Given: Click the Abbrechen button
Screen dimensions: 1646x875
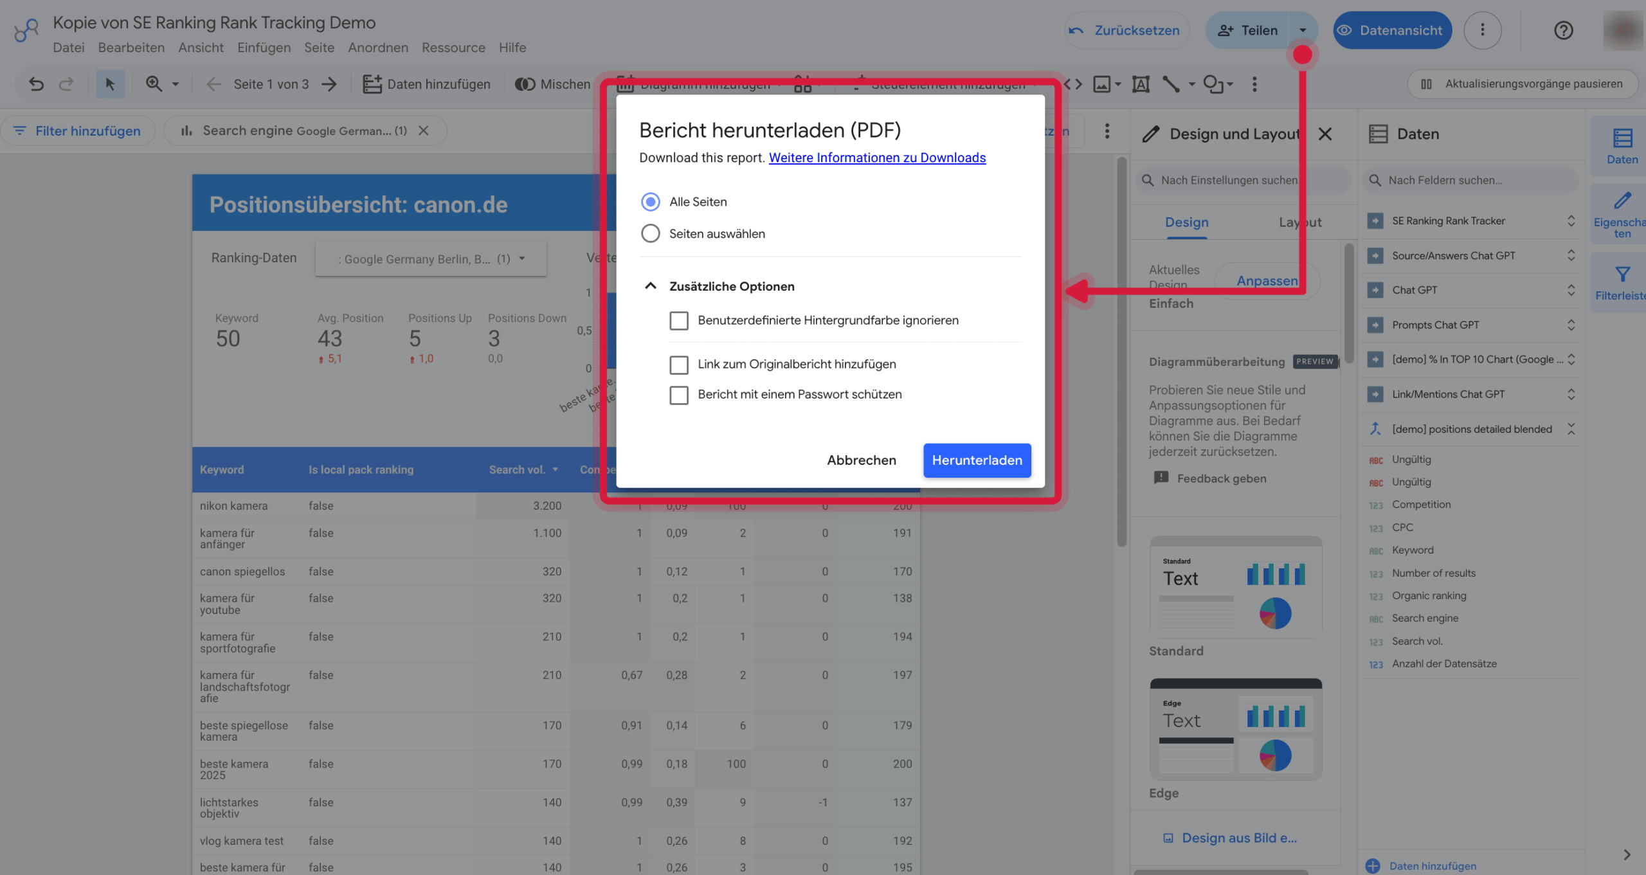Looking at the screenshot, I should click(x=861, y=460).
